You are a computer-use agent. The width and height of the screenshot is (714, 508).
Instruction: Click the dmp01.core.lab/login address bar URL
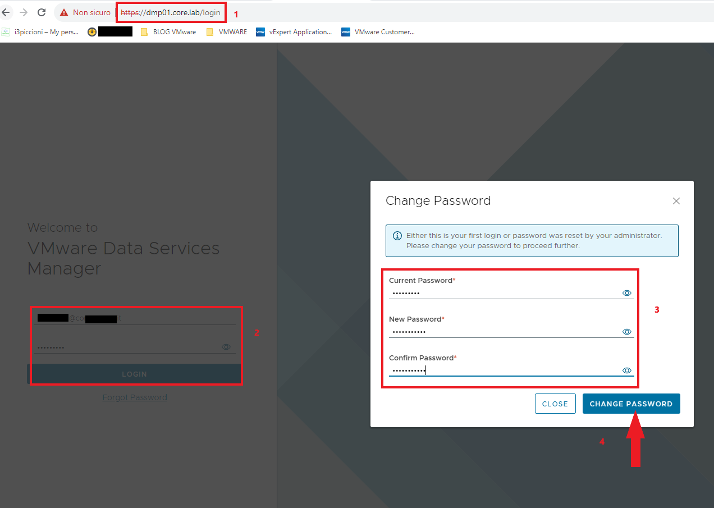click(170, 12)
